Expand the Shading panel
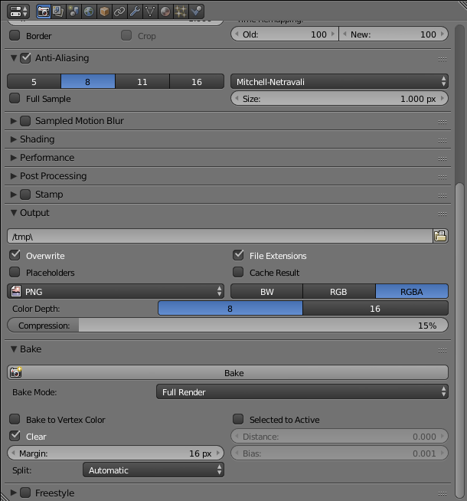Screen dimensions: 467x501 click(x=14, y=139)
